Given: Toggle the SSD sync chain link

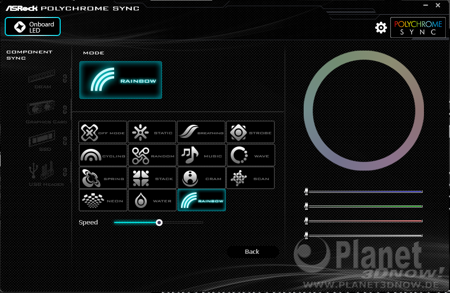Looking at the screenshot, I should pos(65,141).
